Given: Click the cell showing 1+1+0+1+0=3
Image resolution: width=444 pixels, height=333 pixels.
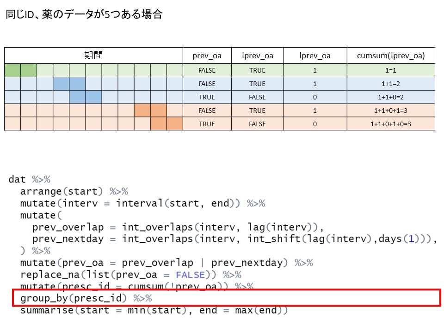Looking at the screenshot, I should click(390, 124).
